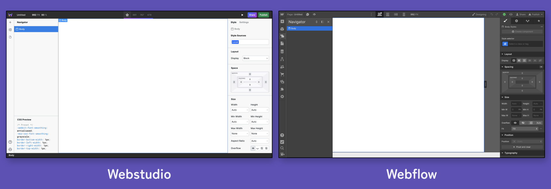Open Pages icon in Webstudio sidebar

pyautogui.click(x=10, y=37)
